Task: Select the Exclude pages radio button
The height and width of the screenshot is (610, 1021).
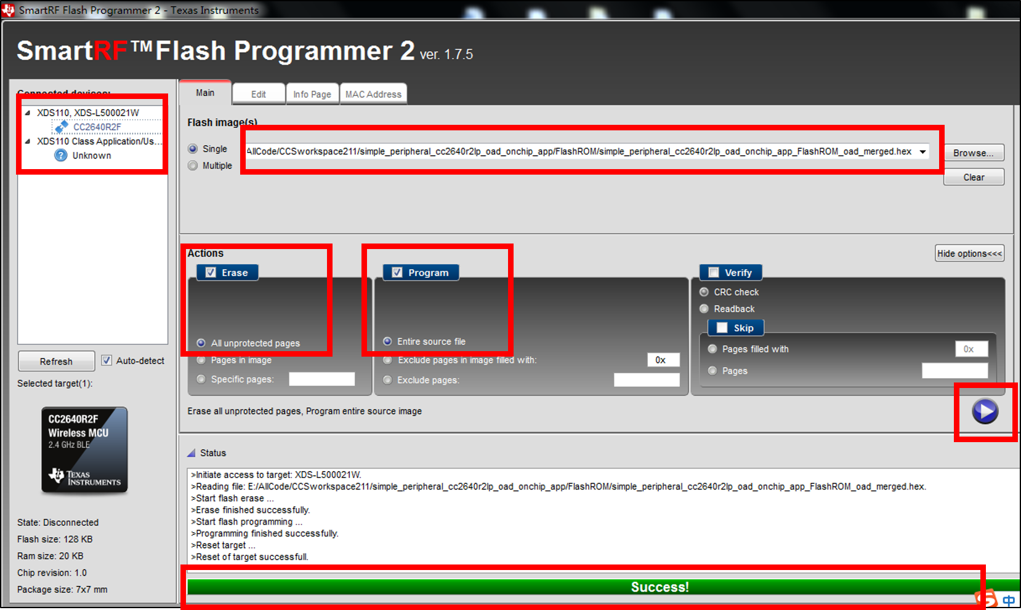Action: pyautogui.click(x=387, y=380)
